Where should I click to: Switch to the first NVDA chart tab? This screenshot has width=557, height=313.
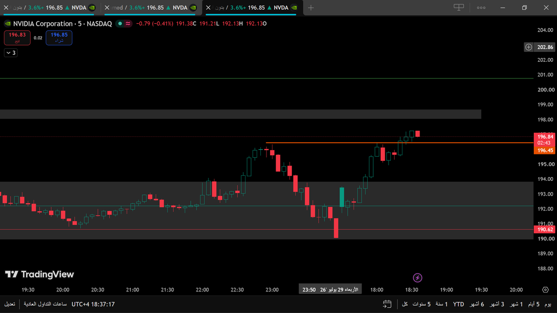tap(53, 7)
